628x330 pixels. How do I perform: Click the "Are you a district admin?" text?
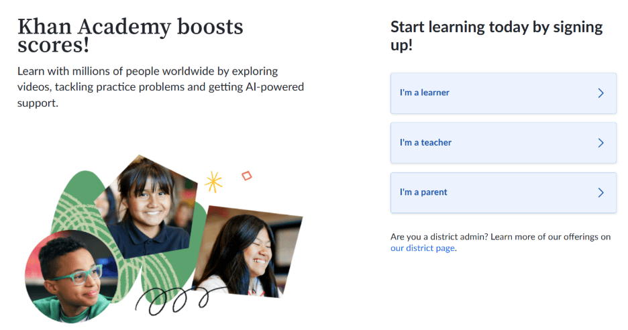[439, 237]
